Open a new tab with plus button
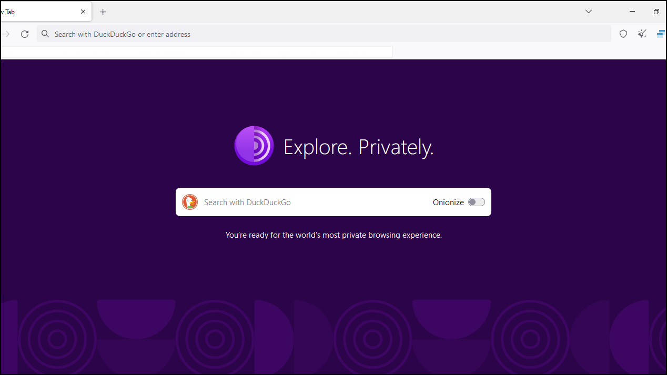Screen dimensions: 667x375 click(x=103, y=12)
